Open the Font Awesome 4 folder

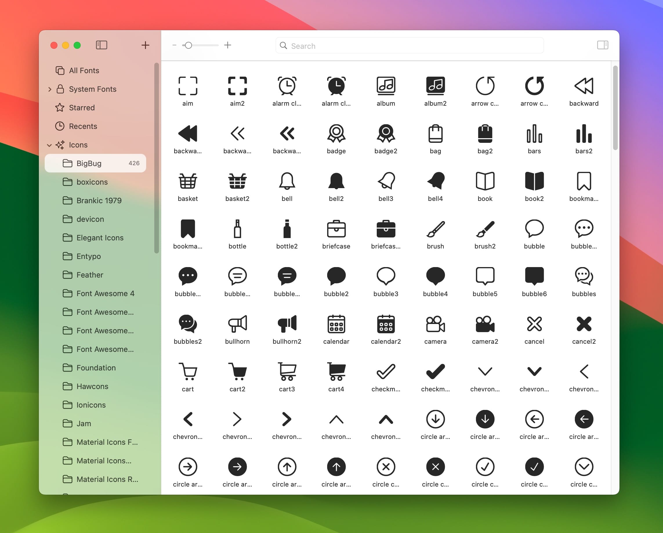tap(105, 293)
